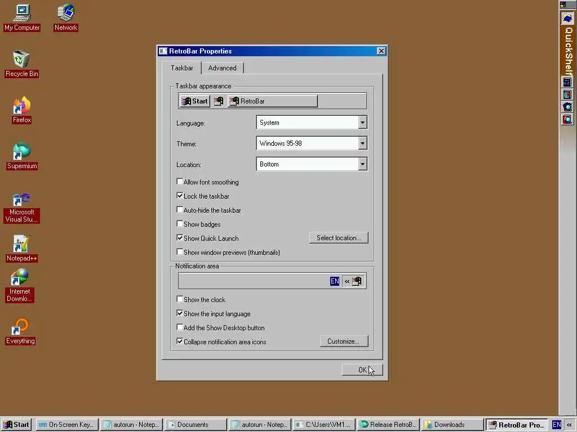Enable Add the Show Desktop button
The height and width of the screenshot is (432, 577).
point(180,327)
